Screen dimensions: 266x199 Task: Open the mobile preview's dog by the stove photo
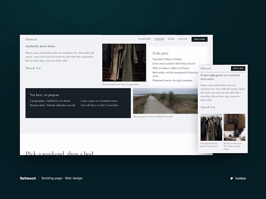point(234,127)
